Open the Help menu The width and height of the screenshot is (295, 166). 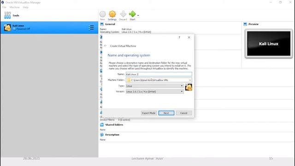tap(26, 7)
